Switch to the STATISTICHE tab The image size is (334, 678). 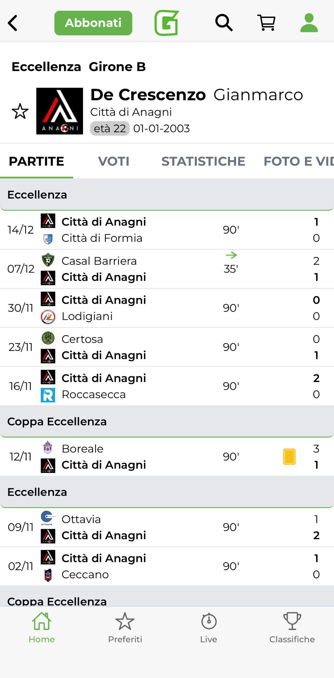coord(203,161)
